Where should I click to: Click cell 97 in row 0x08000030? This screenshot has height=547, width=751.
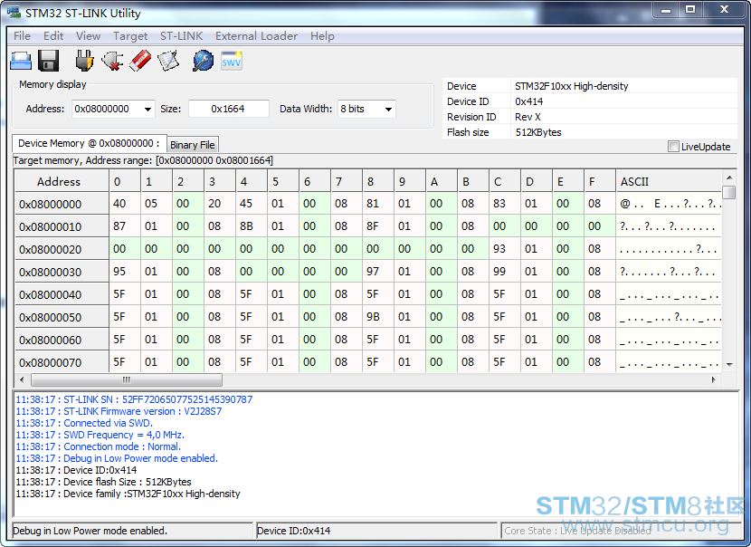(377, 272)
